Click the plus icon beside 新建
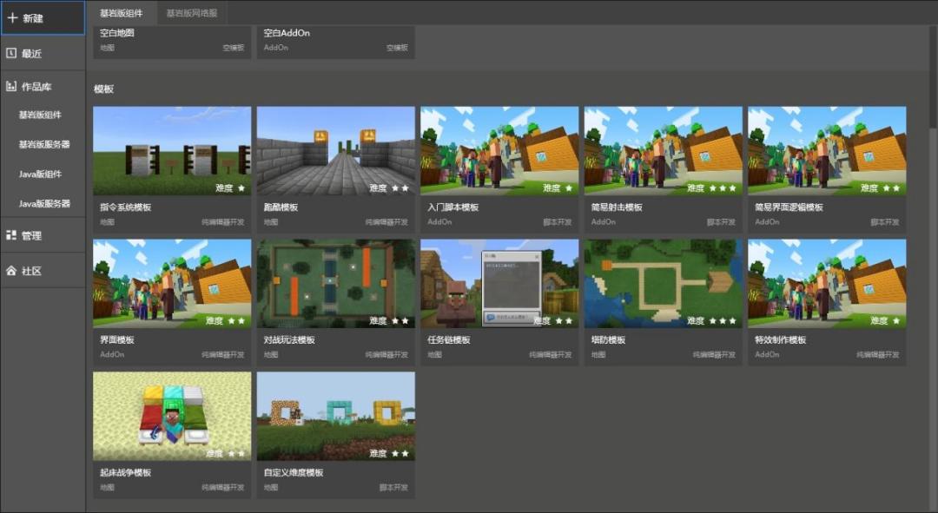The image size is (938, 513). (x=12, y=17)
